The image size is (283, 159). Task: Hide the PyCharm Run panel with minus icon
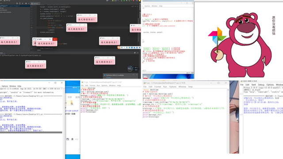138,53
